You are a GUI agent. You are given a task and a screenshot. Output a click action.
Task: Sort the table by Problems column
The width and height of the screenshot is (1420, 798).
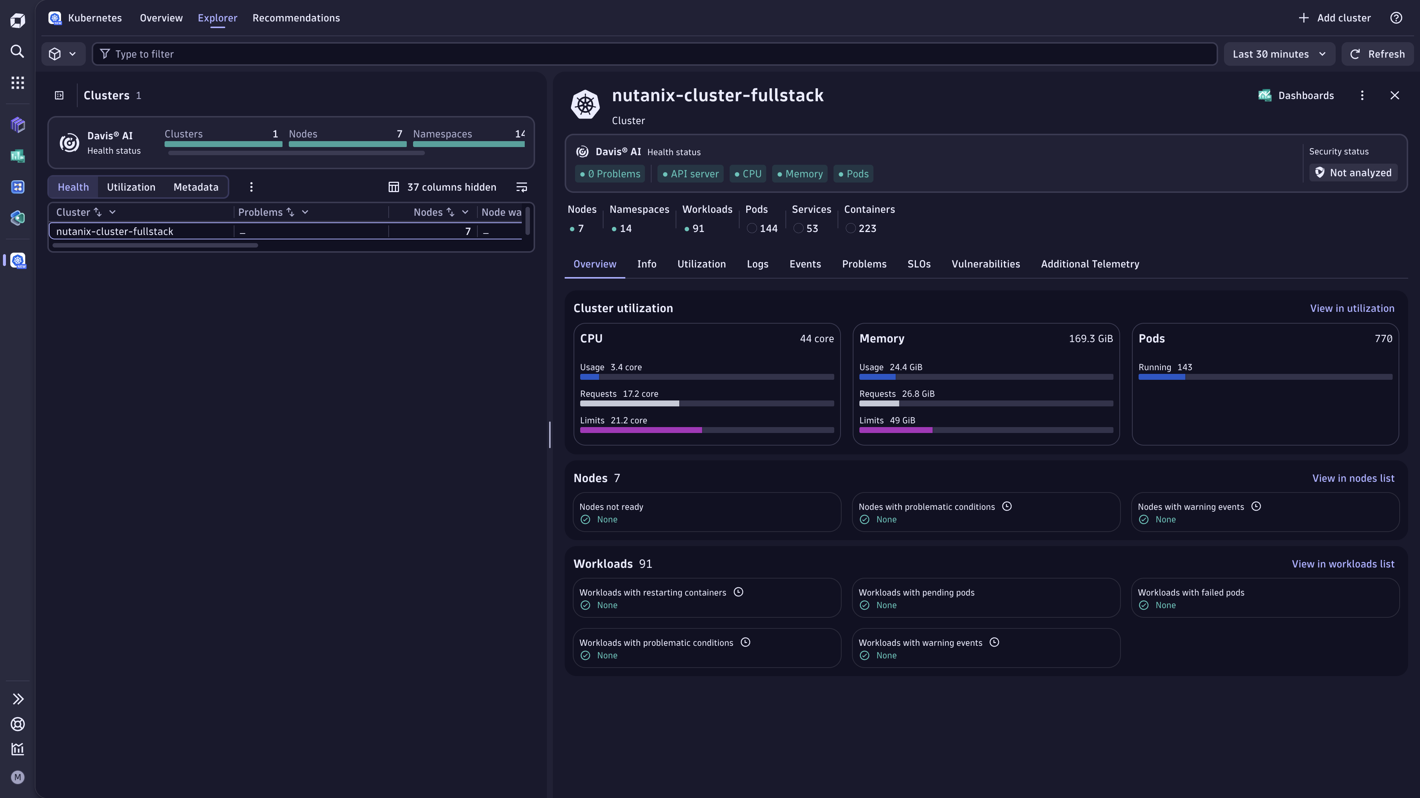point(291,212)
